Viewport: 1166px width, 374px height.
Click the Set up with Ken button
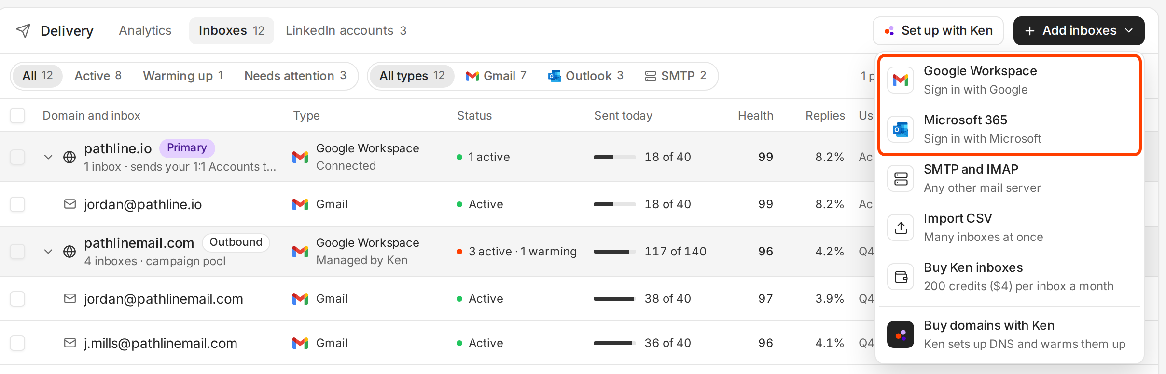click(x=938, y=31)
